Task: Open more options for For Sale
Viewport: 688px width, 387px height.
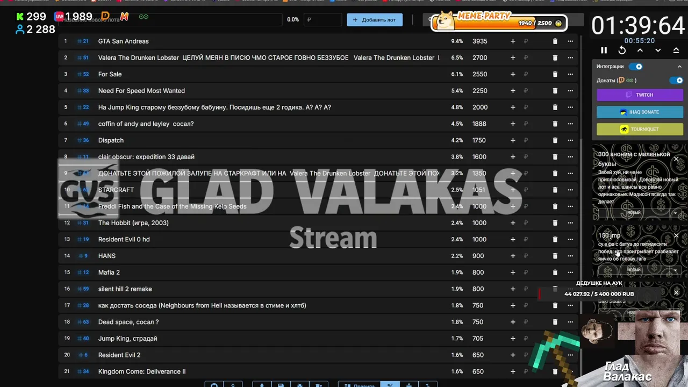Action: click(x=570, y=74)
